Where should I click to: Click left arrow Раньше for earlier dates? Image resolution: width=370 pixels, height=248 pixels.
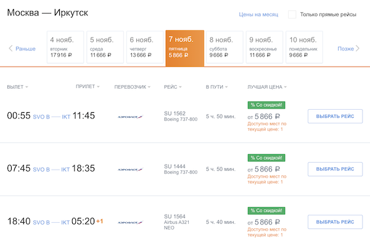tap(22, 48)
